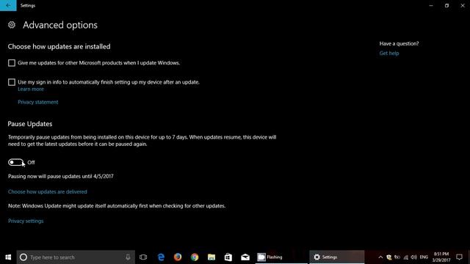Launch Microsoft Edge from the taskbar
This screenshot has width=470, height=264.
pyautogui.click(x=161, y=257)
